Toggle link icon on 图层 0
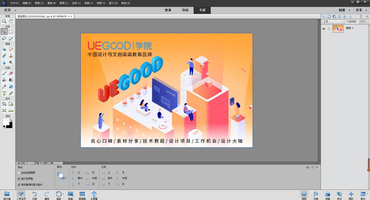This screenshot has width=370, height=200. (329, 29)
